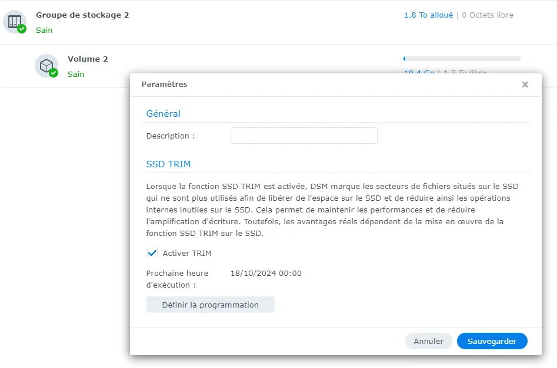557x368 pixels.
Task: Click the Général section heading
Action: 163,114
